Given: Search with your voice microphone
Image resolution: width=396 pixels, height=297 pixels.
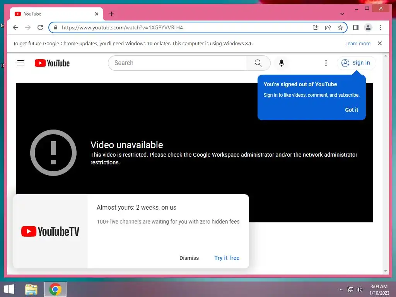Looking at the screenshot, I should coord(282,63).
